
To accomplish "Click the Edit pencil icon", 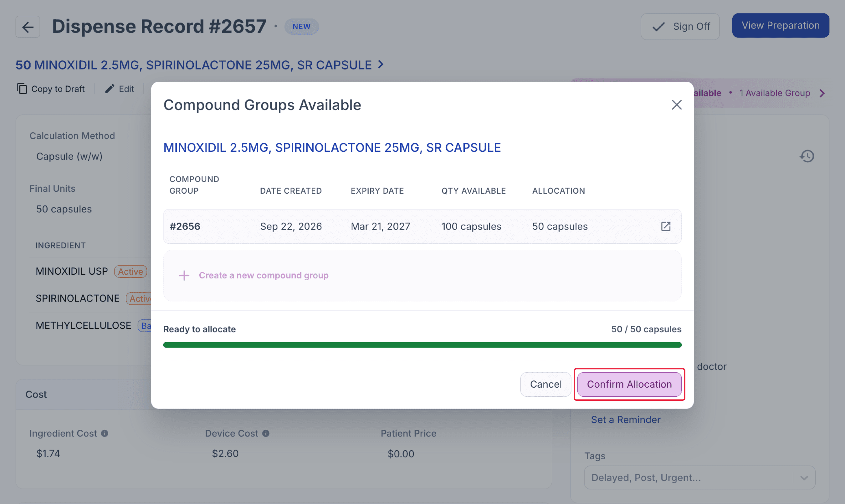I will 110,89.
